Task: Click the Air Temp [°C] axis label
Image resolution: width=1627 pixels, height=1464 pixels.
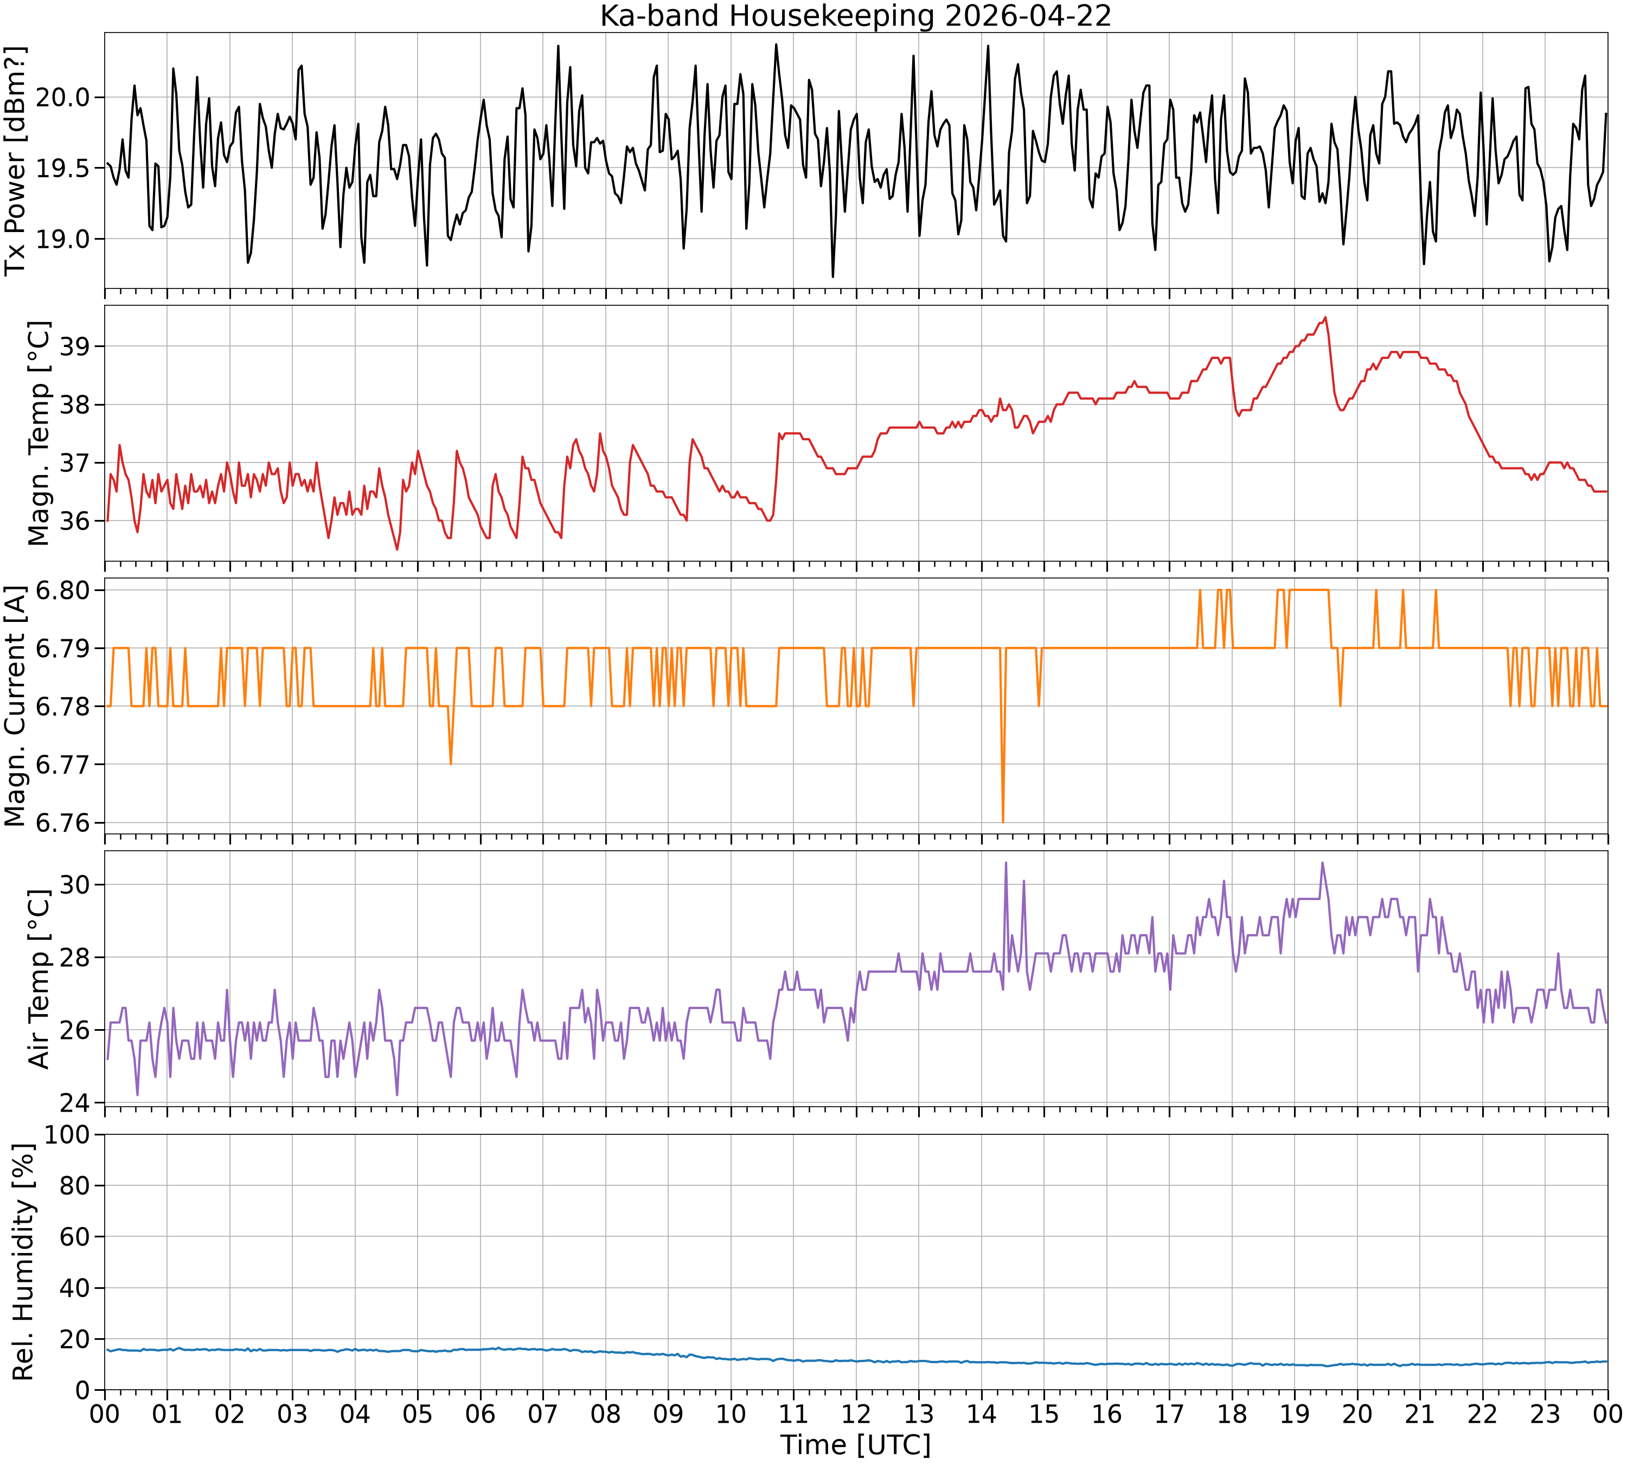Action: [39, 979]
